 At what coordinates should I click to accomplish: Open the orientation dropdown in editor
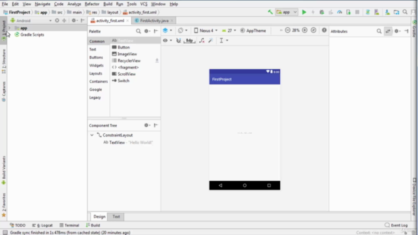click(x=183, y=31)
